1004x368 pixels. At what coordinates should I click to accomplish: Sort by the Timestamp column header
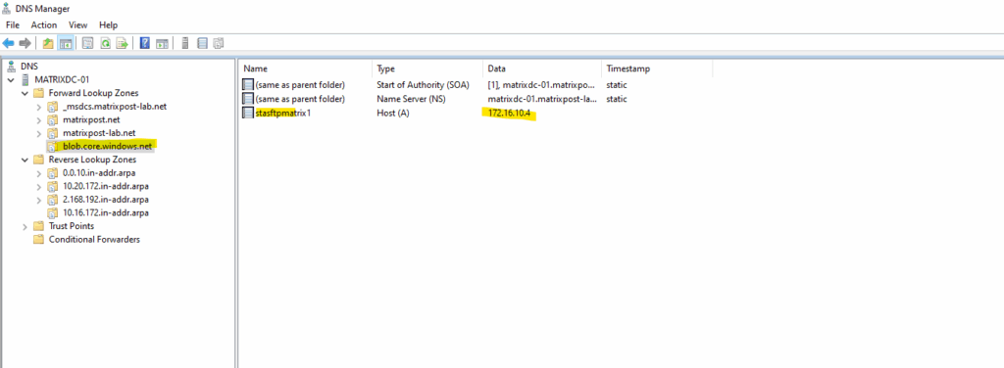pyautogui.click(x=656, y=69)
